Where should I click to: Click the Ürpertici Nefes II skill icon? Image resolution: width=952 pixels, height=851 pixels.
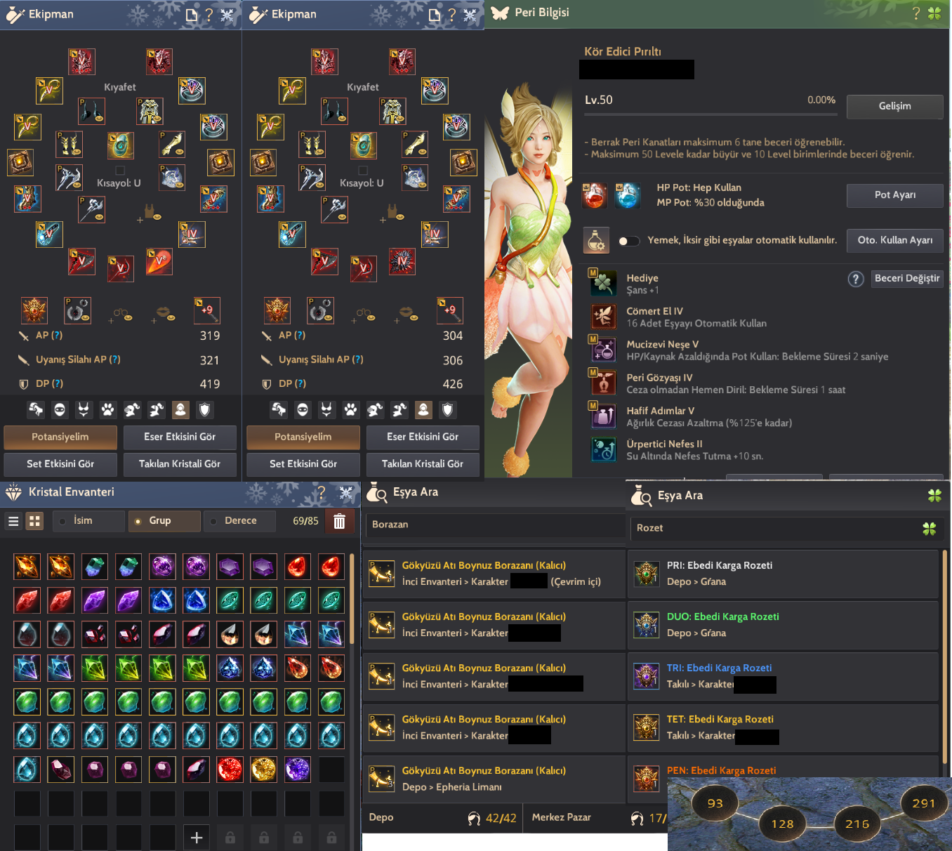(603, 449)
